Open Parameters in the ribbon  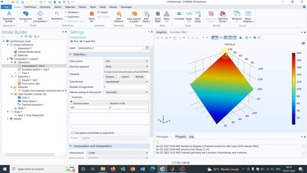57,16
